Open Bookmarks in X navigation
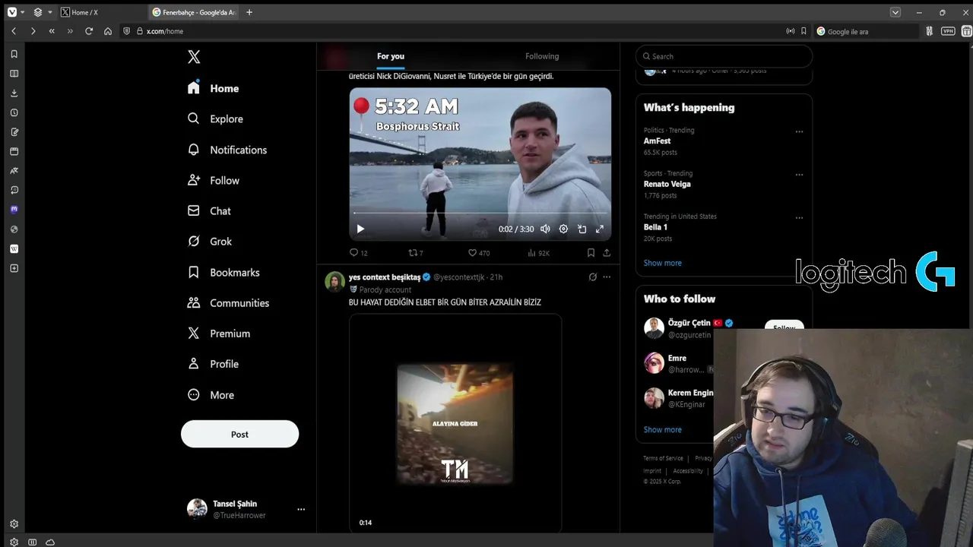Image resolution: width=973 pixels, height=547 pixels. click(223, 272)
